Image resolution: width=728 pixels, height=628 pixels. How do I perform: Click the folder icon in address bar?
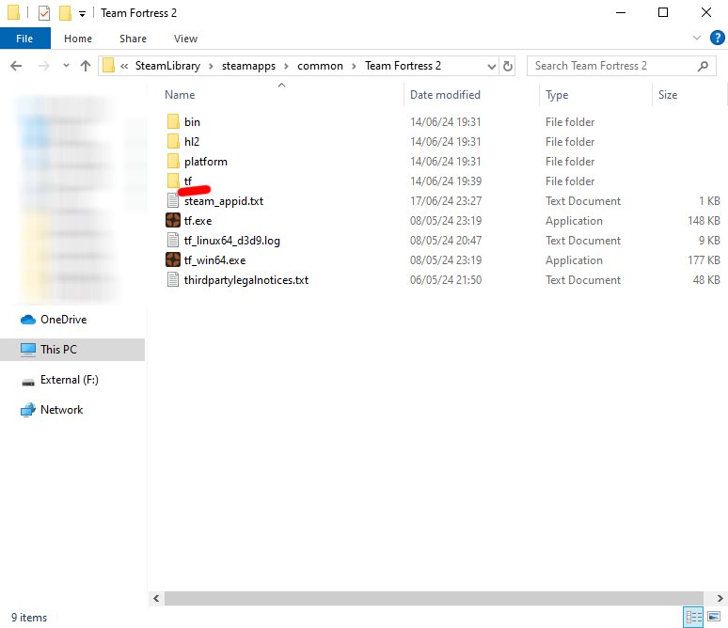coord(108,66)
